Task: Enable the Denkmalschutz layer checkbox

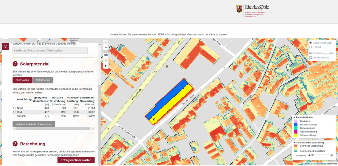Action: [311, 58]
